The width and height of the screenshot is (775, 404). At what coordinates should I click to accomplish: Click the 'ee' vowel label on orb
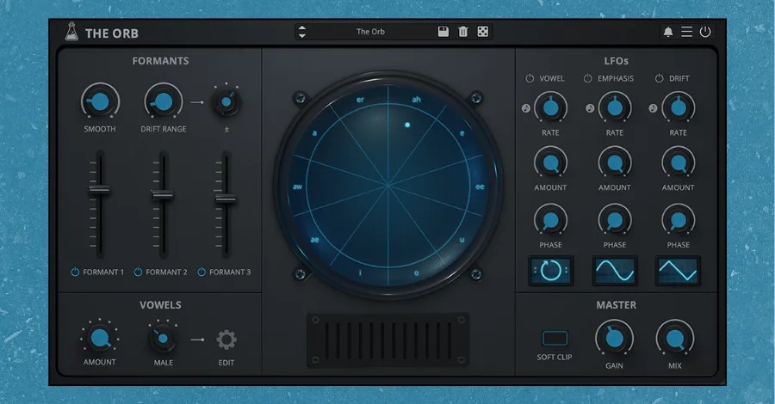480,187
